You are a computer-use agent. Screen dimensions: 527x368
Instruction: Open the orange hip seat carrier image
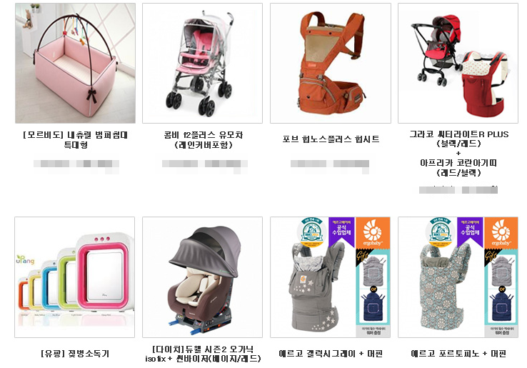pos(331,64)
